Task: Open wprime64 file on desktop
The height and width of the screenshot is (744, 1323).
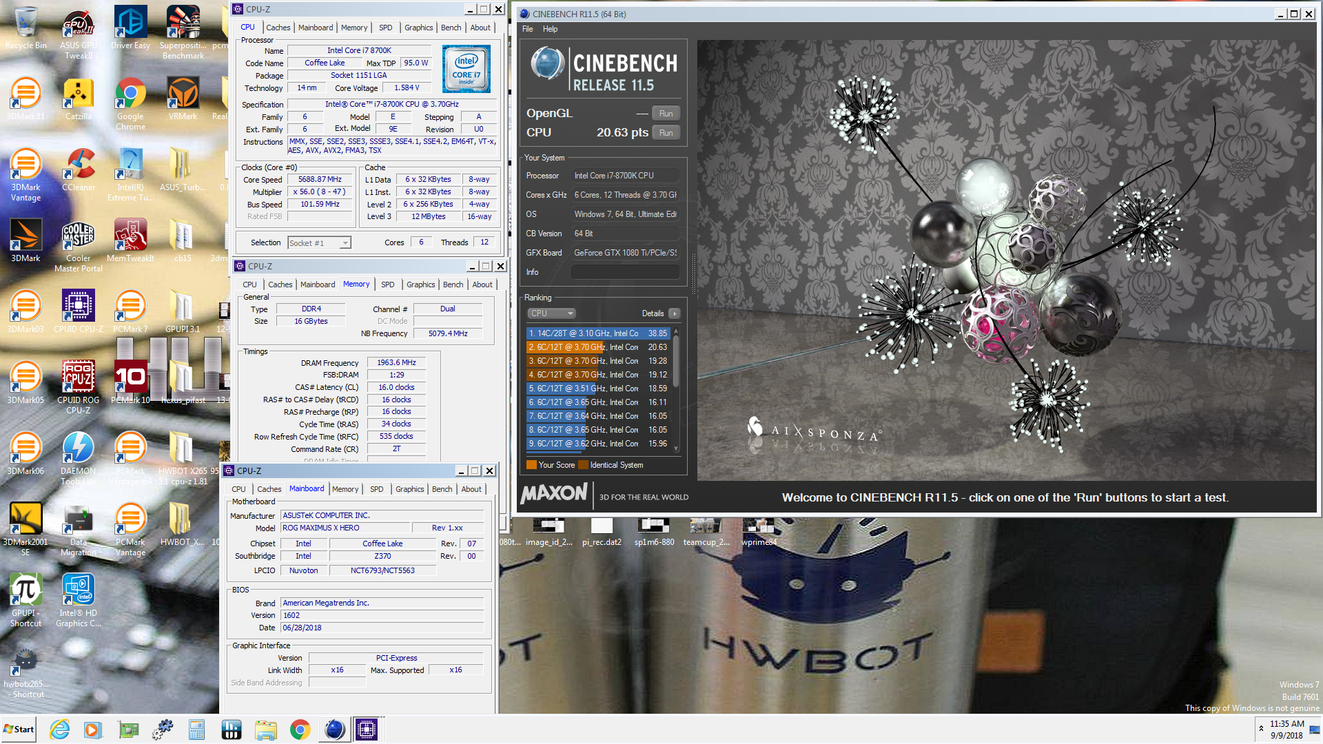Action: click(x=759, y=533)
